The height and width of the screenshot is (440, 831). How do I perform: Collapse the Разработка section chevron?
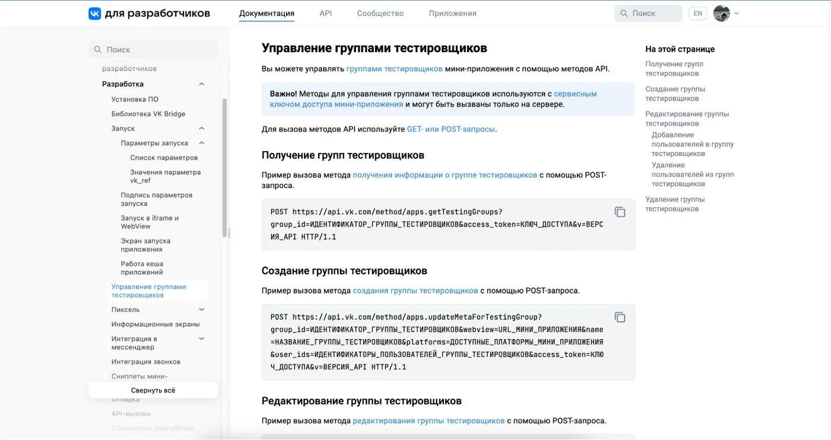click(x=201, y=84)
